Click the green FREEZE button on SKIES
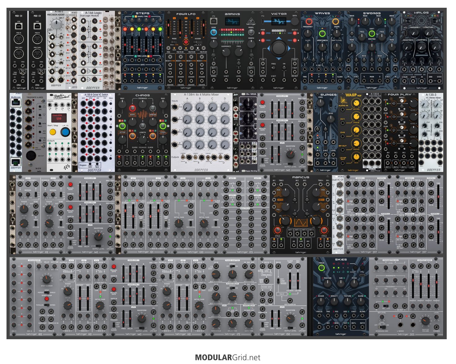This screenshot has width=456, height=364. pyautogui.click(x=321, y=268)
